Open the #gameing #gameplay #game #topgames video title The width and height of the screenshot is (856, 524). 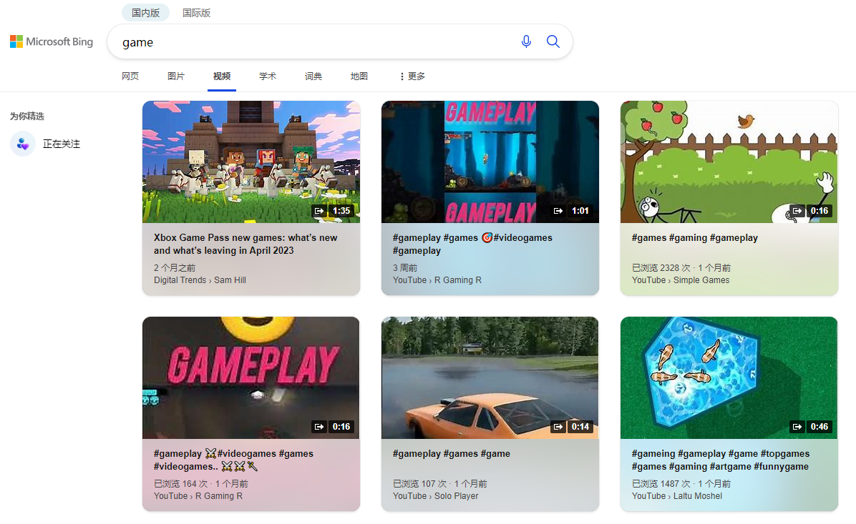click(x=720, y=460)
